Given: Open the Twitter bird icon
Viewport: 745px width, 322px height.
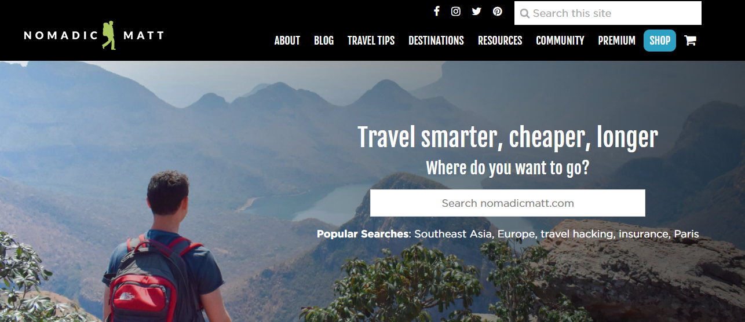Looking at the screenshot, I should point(476,11).
